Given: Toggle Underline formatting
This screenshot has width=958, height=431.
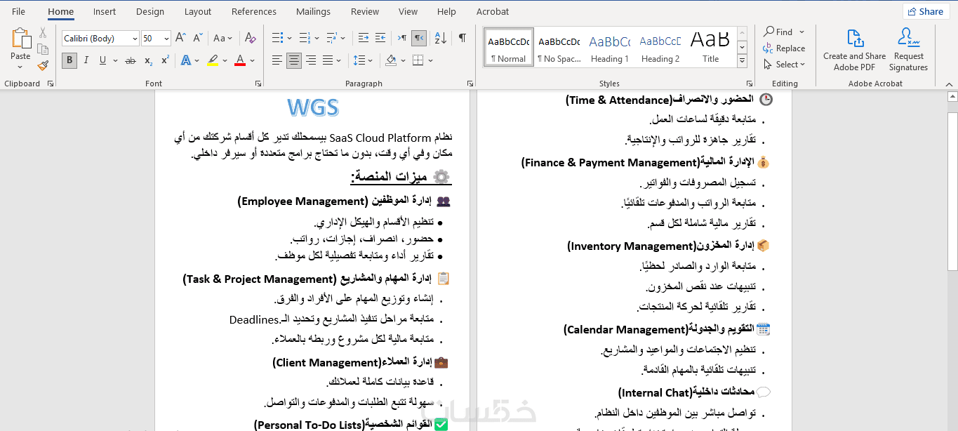Looking at the screenshot, I should (x=103, y=61).
